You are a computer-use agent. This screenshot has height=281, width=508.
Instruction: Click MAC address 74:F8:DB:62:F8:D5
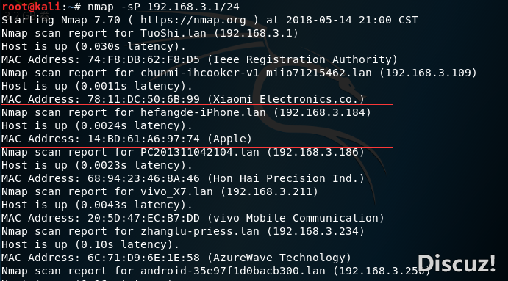click(143, 59)
